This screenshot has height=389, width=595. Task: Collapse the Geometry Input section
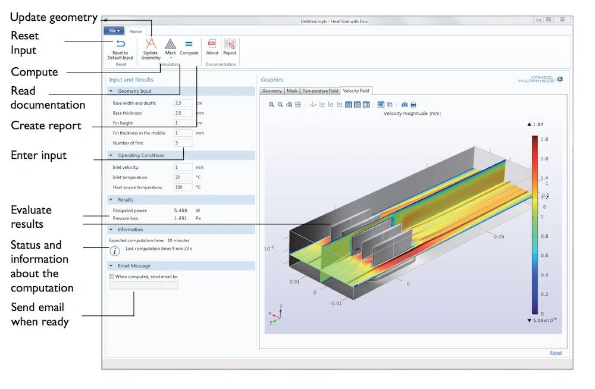coord(111,92)
